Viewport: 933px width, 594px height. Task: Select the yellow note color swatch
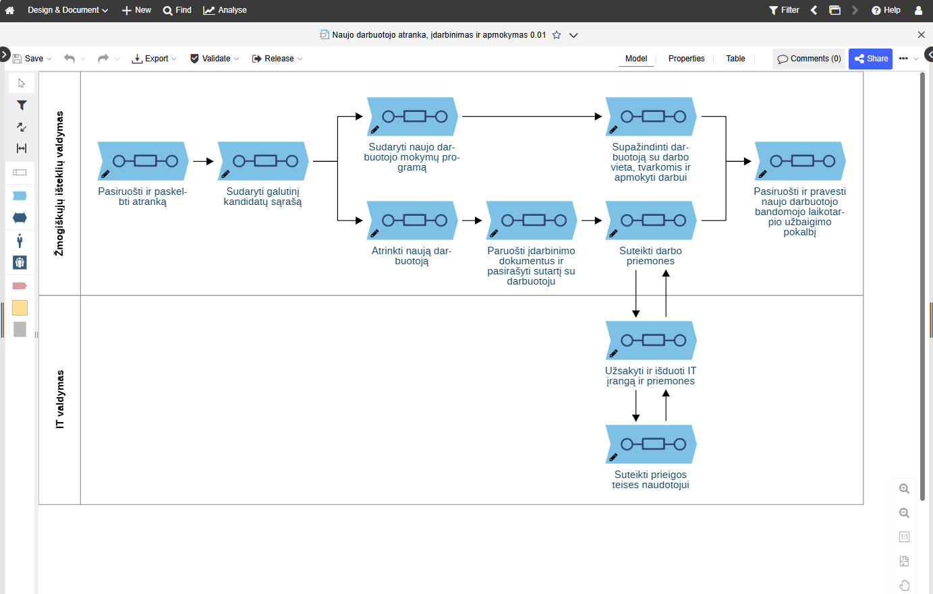(20, 308)
